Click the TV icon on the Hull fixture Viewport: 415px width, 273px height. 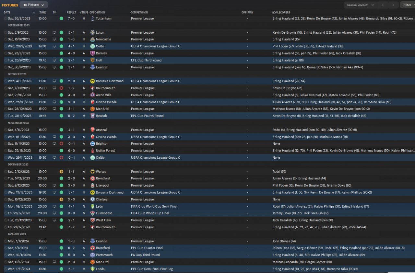coord(54,60)
